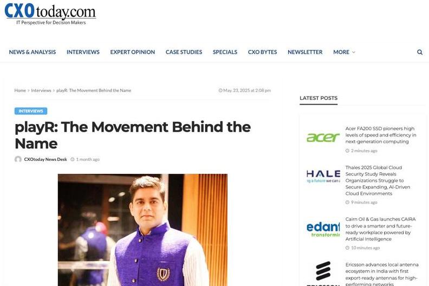Expand the MORE menu dropdown
Viewport: 429px width, 286px height.
(344, 52)
